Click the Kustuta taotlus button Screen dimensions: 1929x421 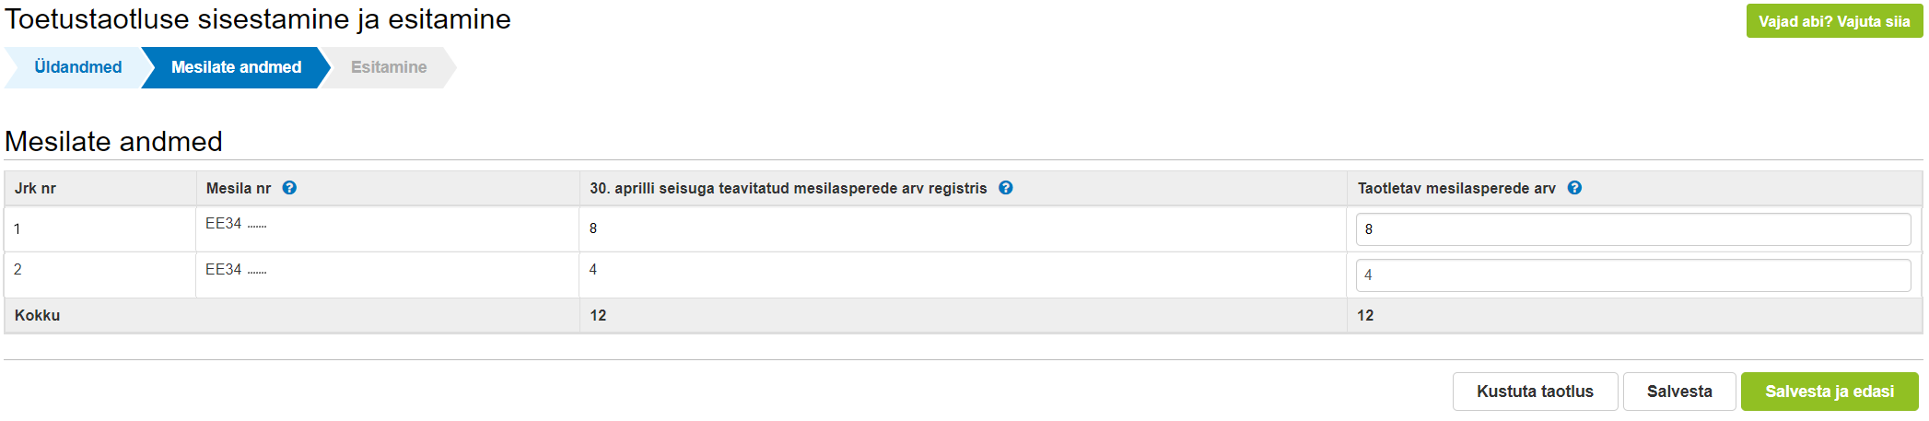coord(1535,392)
